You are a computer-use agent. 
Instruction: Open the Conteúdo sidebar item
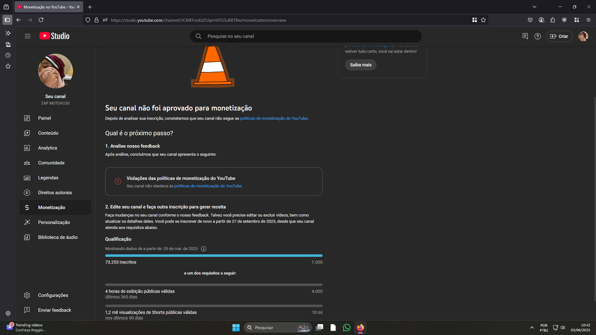(x=55, y=133)
